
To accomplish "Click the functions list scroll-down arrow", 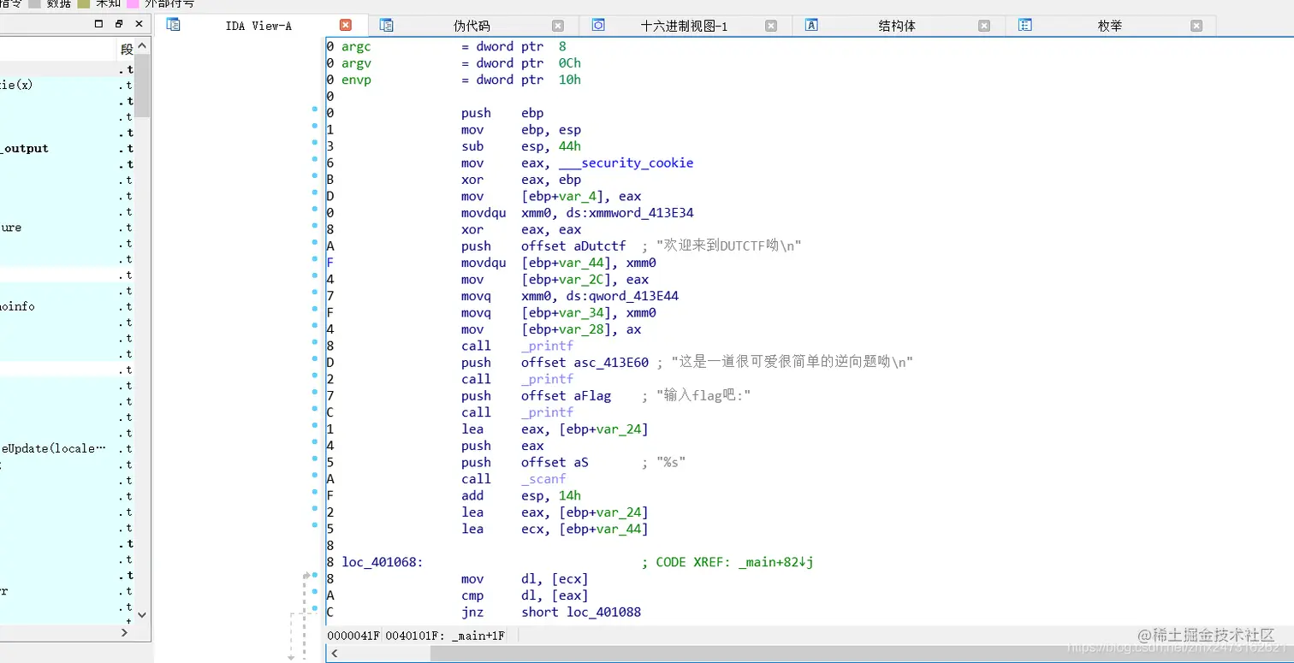I will point(142,614).
